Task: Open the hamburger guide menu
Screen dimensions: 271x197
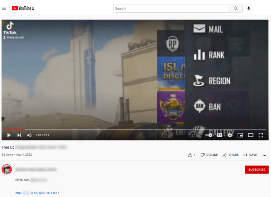Action: pos(4,8)
